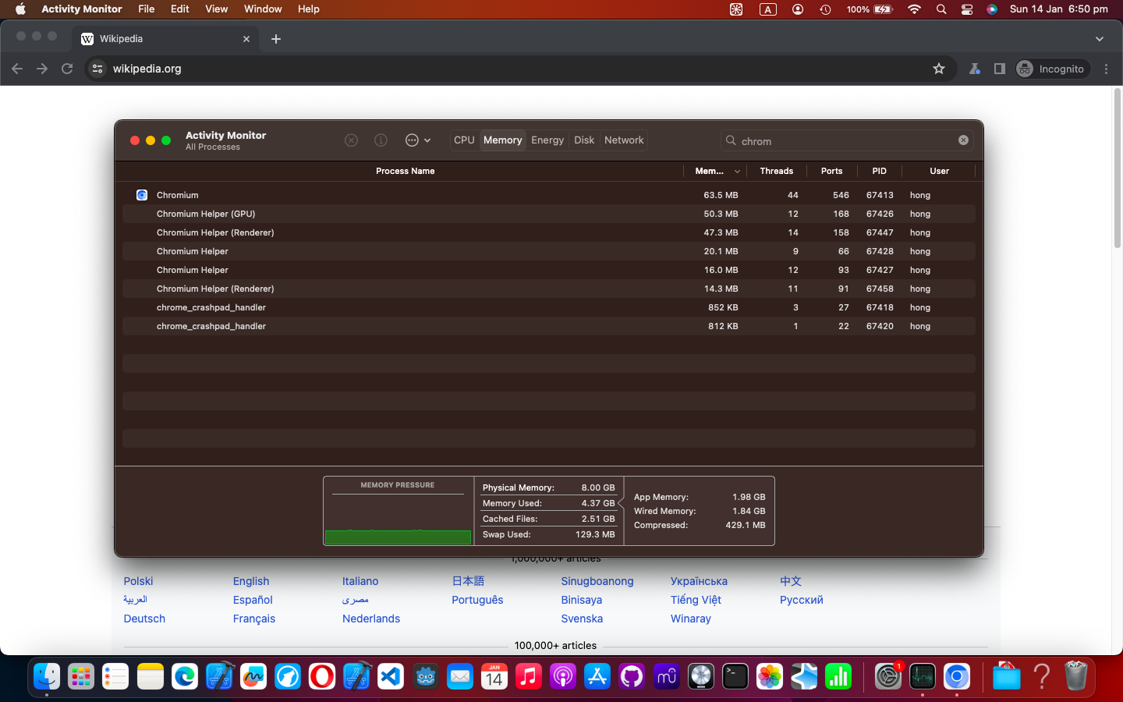Open Finder from the Dock
This screenshot has height=702, width=1123.
point(47,676)
